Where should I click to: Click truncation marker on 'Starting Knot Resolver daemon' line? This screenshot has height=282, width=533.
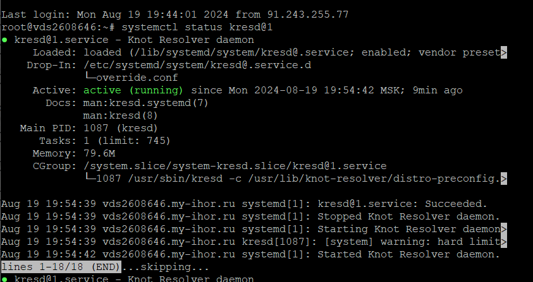[504, 229]
